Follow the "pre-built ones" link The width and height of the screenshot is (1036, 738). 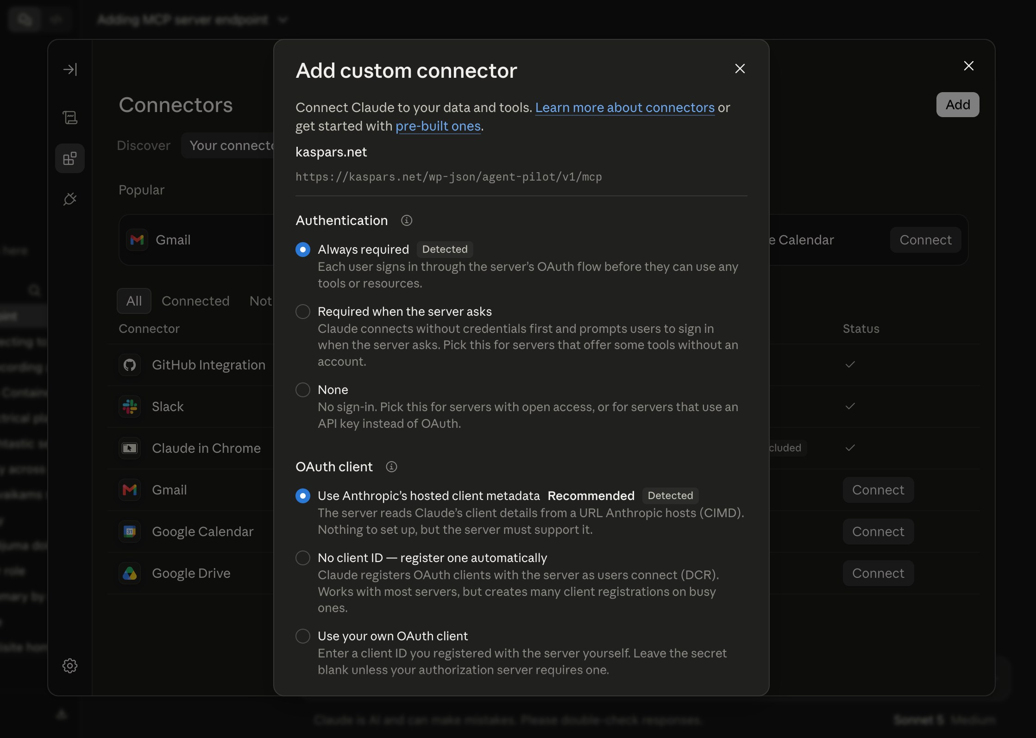(438, 126)
